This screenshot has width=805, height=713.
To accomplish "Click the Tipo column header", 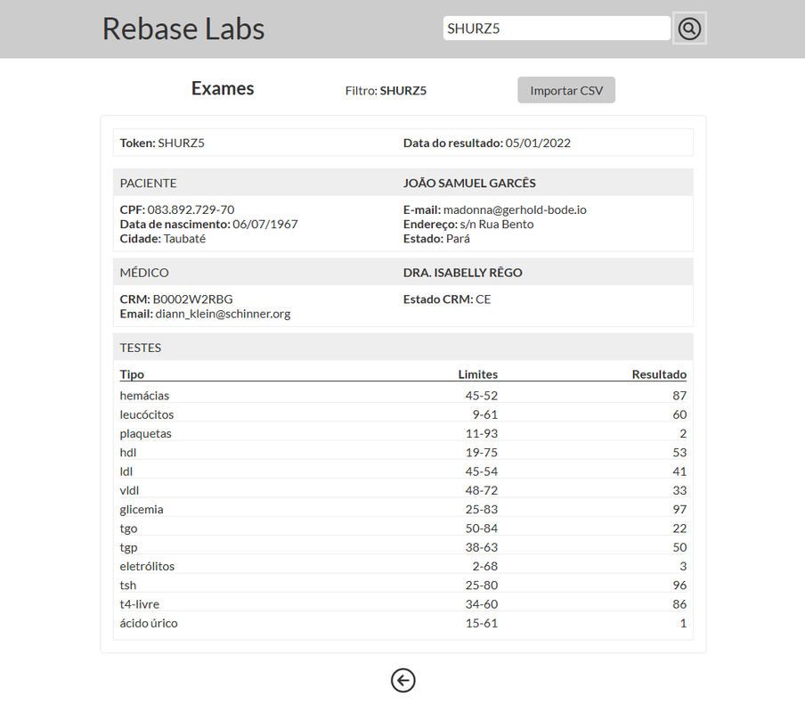I will click(x=132, y=374).
